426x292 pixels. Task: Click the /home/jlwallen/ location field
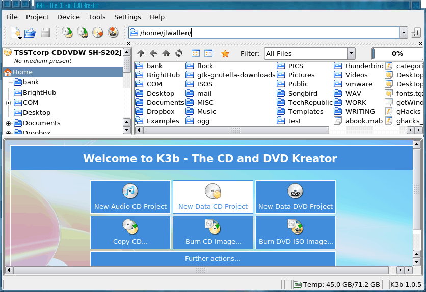(x=263, y=33)
